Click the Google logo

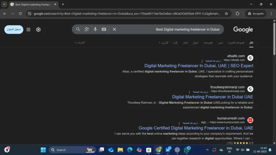(x=243, y=29)
